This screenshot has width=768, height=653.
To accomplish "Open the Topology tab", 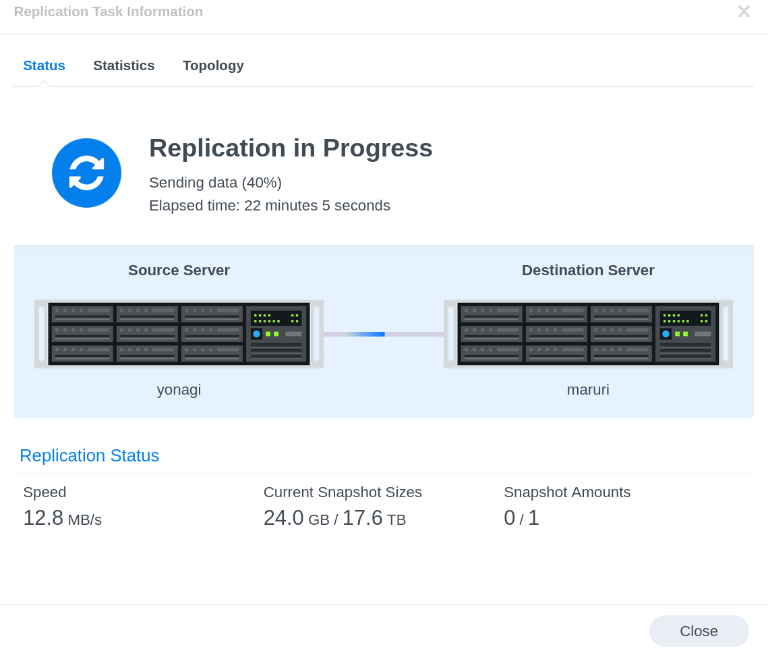I will coord(213,65).
